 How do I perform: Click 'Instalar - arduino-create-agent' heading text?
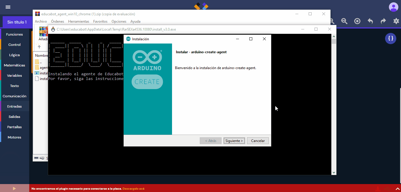[x=201, y=52]
